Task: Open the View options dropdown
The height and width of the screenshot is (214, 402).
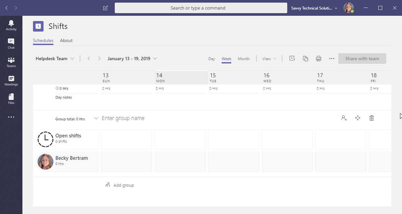Action: [x=269, y=59]
